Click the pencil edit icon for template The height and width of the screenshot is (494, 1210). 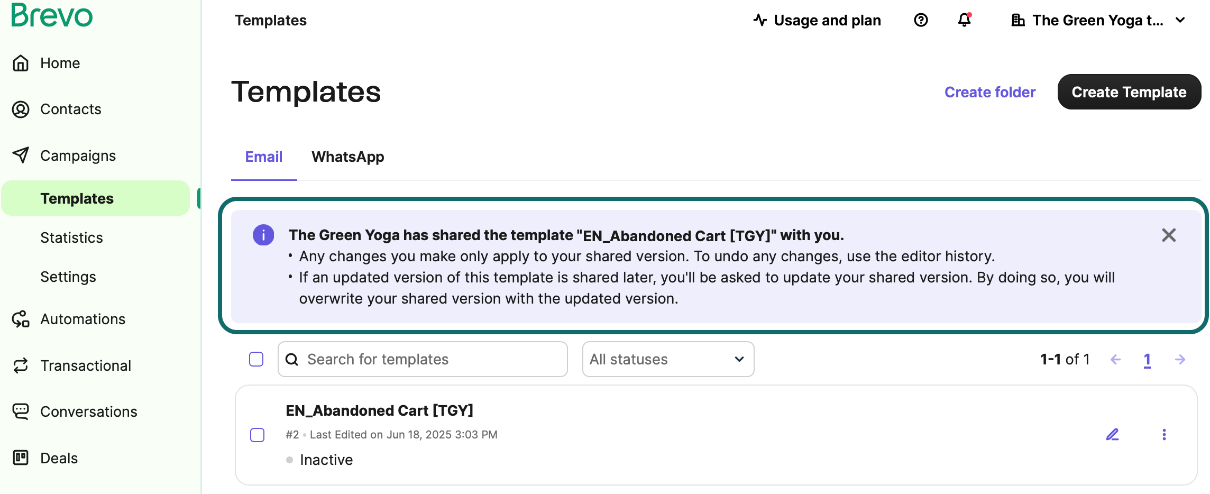click(1113, 435)
